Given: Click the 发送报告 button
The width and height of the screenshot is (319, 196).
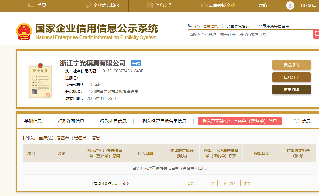Looking at the screenshot, I should click(291, 65).
